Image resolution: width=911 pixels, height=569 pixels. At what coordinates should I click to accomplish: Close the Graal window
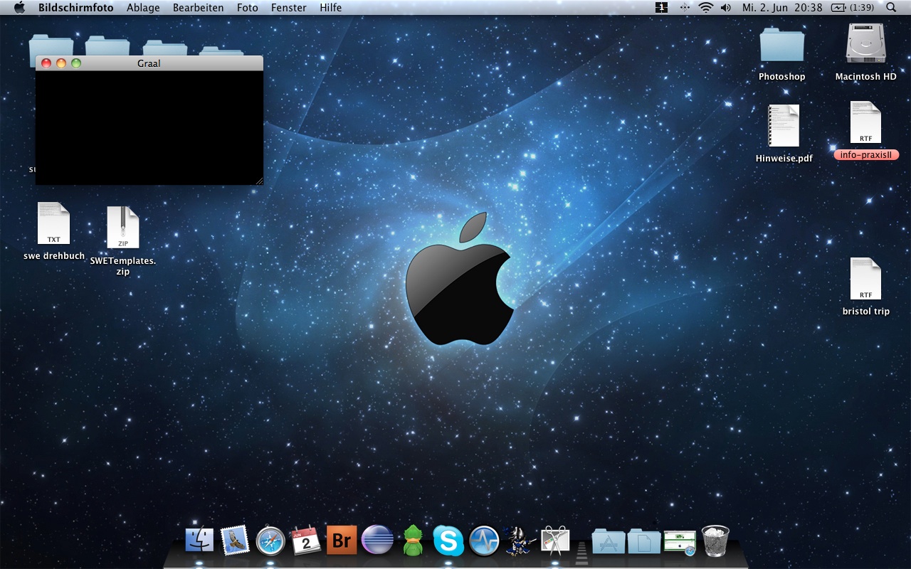(x=46, y=63)
